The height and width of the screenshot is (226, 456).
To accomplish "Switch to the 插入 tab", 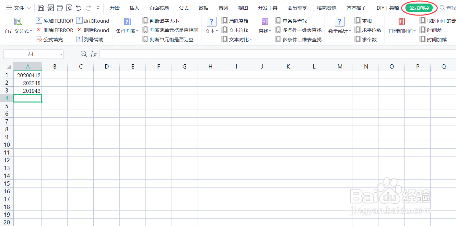I will [134, 8].
